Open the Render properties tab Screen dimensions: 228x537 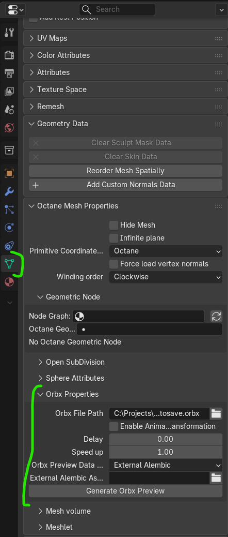click(x=9, y=55)
